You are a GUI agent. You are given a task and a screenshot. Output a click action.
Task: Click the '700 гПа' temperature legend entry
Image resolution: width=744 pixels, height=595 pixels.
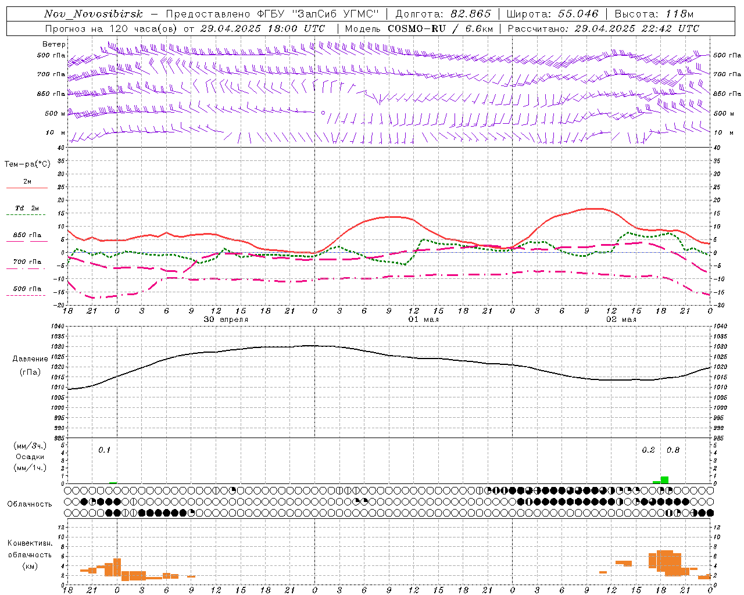click(x=27, y=262)
